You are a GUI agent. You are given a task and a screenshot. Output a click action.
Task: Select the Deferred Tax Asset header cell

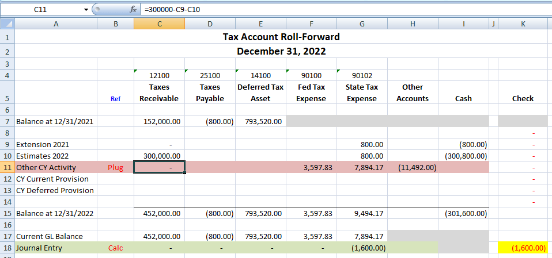(x=260, y=93)
